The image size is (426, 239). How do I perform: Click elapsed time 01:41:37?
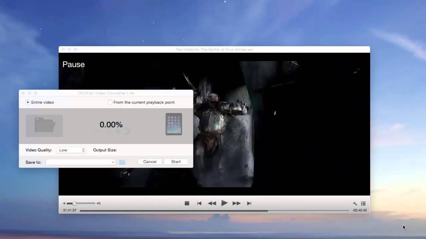point(70,210)
